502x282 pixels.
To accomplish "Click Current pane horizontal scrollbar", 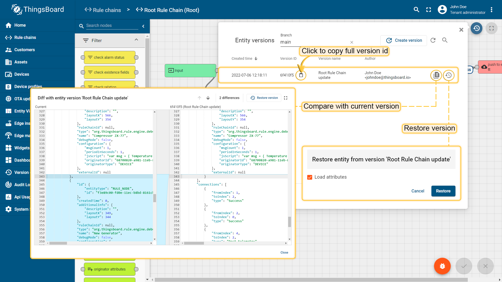I will tap(58, 243).
